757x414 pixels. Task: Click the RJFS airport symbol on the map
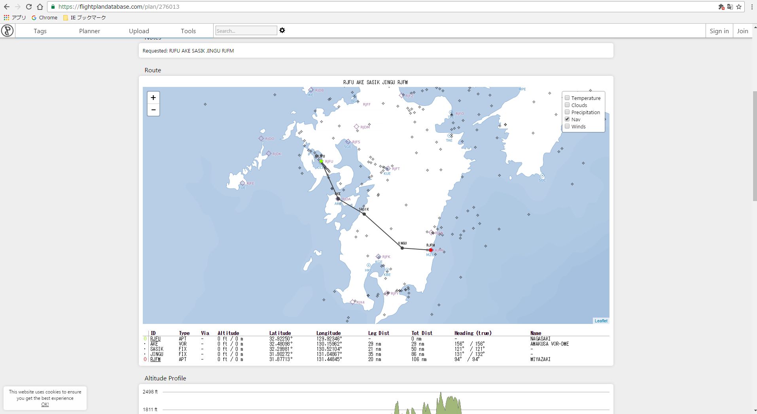[348, 142]
